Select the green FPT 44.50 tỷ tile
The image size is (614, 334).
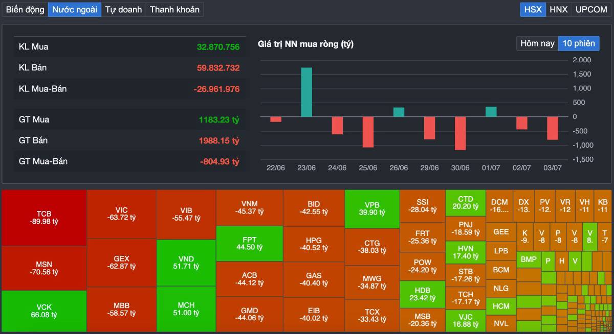click(x=249, y=244)
